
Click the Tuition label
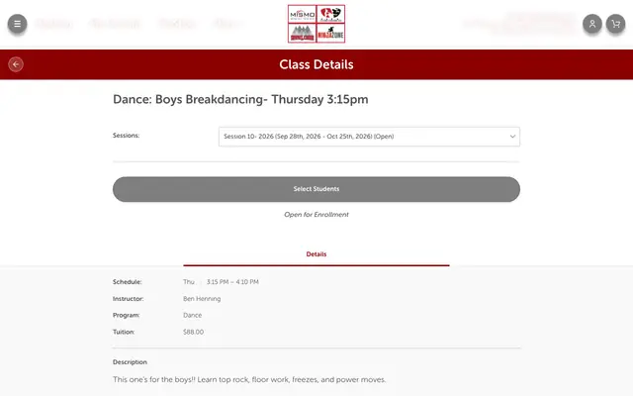[x=124, y=333]
